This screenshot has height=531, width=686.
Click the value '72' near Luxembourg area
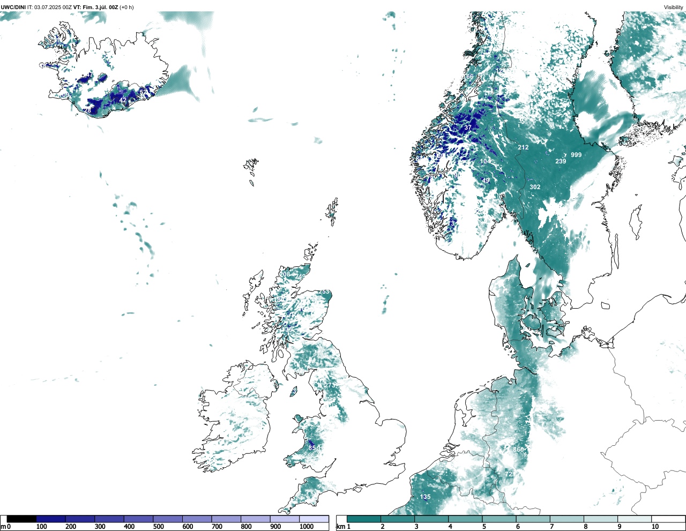510,474
